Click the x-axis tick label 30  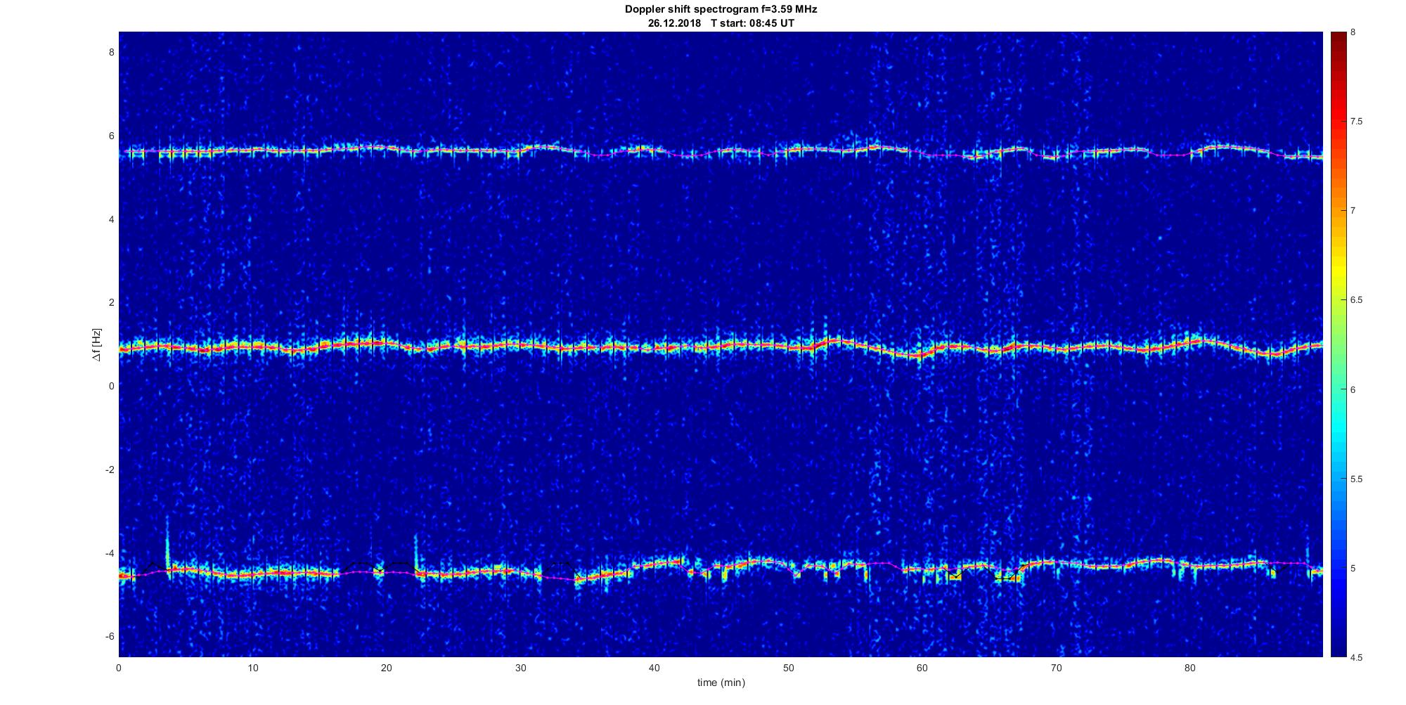520,668
